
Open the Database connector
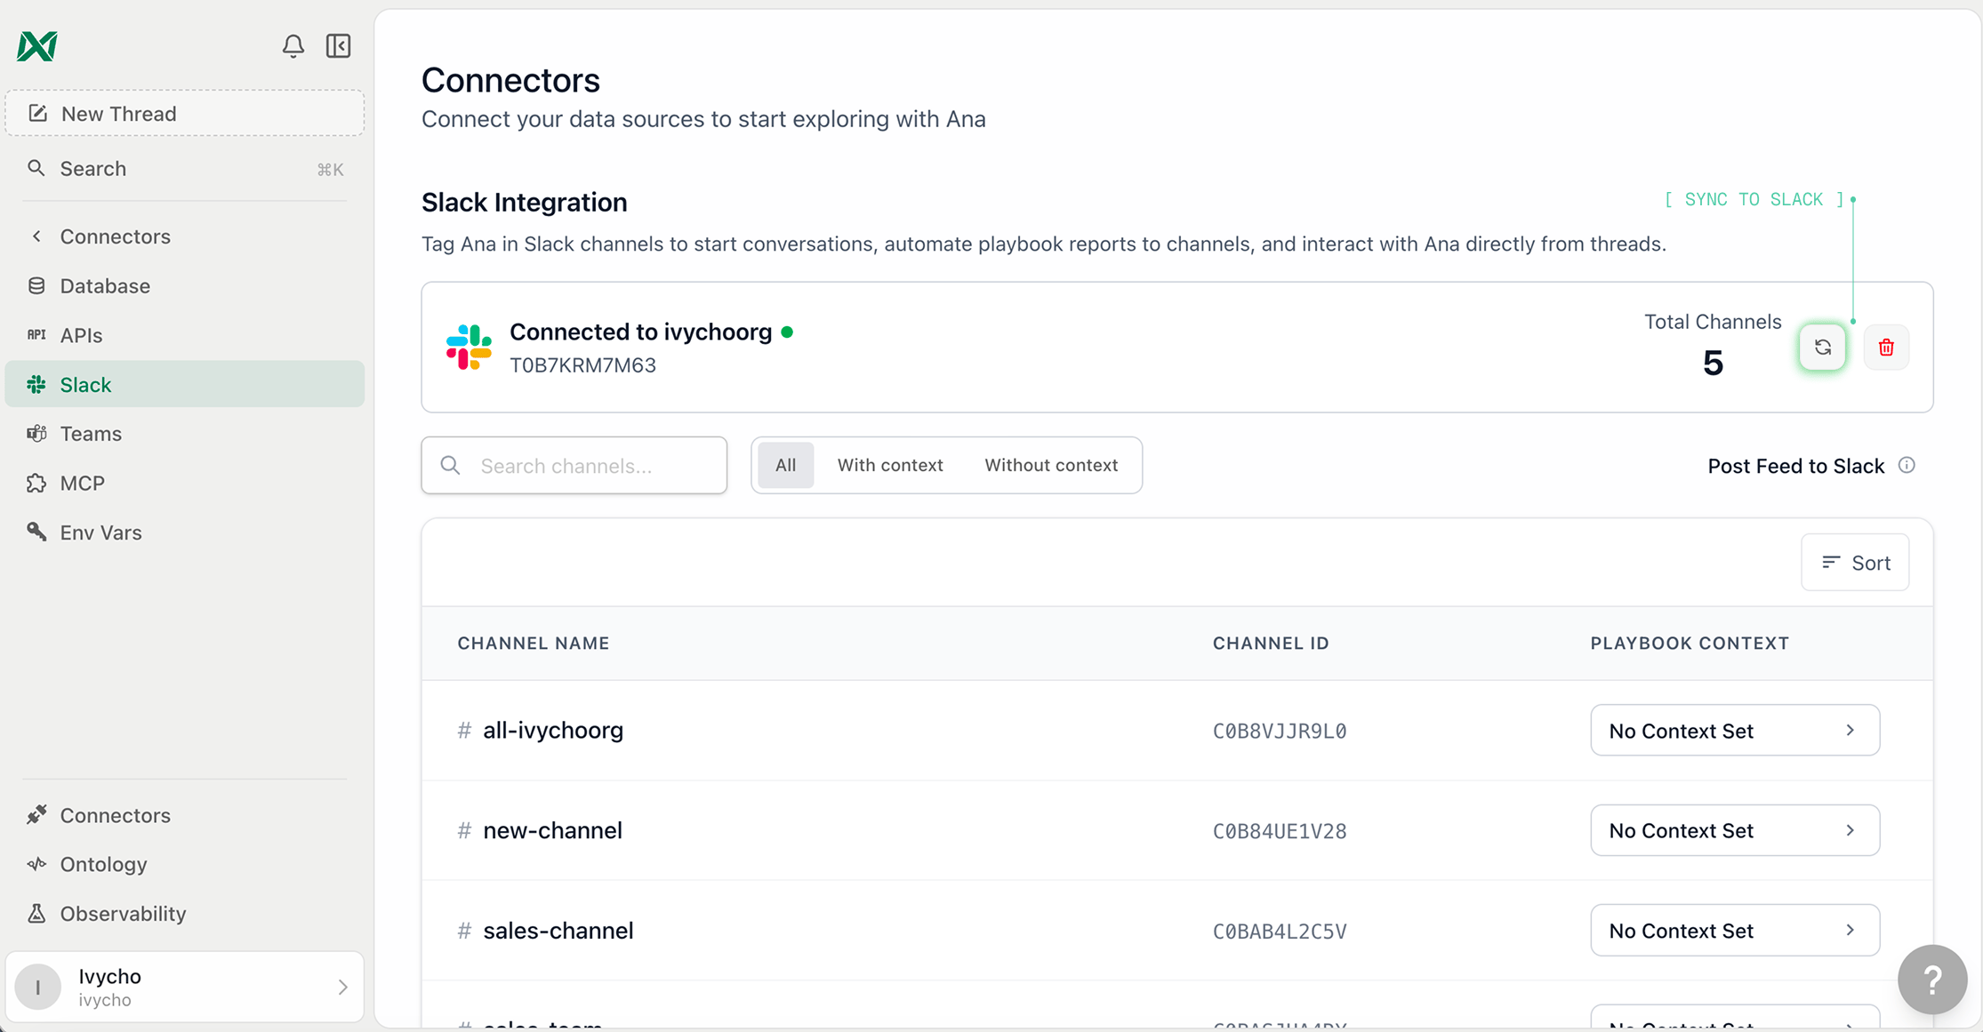click(185, 286)
